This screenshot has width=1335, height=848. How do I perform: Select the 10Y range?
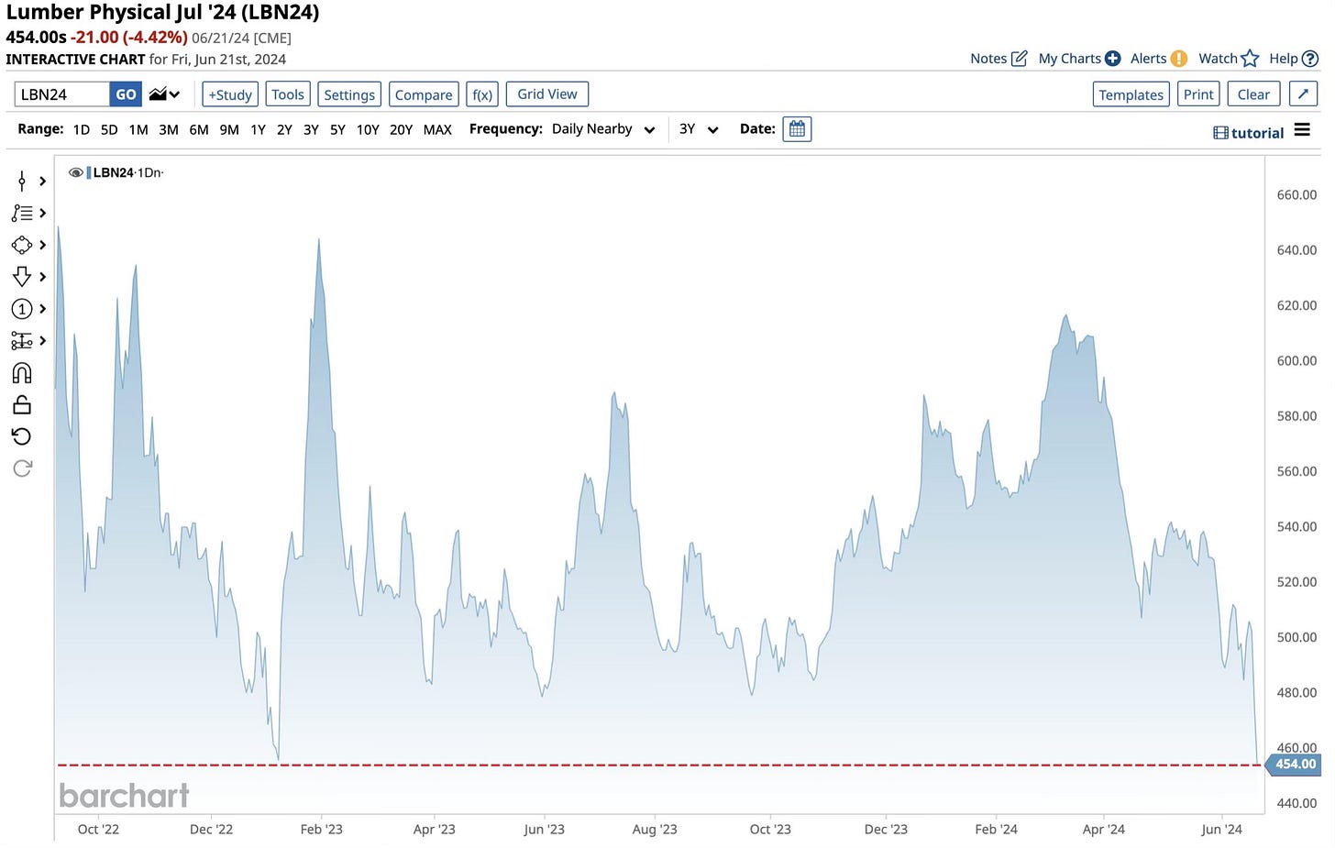[x=368, y=129]
